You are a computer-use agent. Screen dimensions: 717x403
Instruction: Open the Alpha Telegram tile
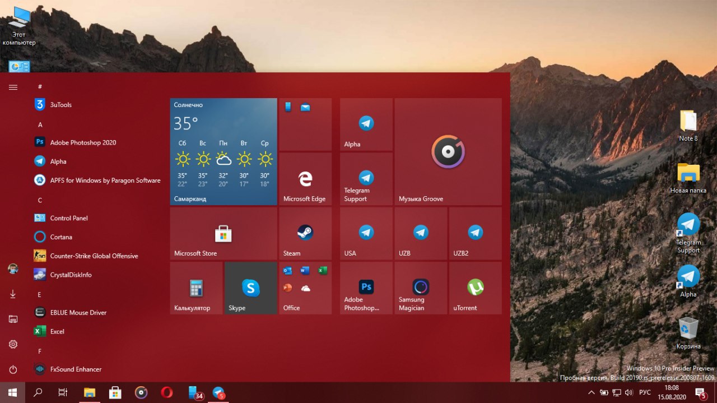click(x=366, y=124)
